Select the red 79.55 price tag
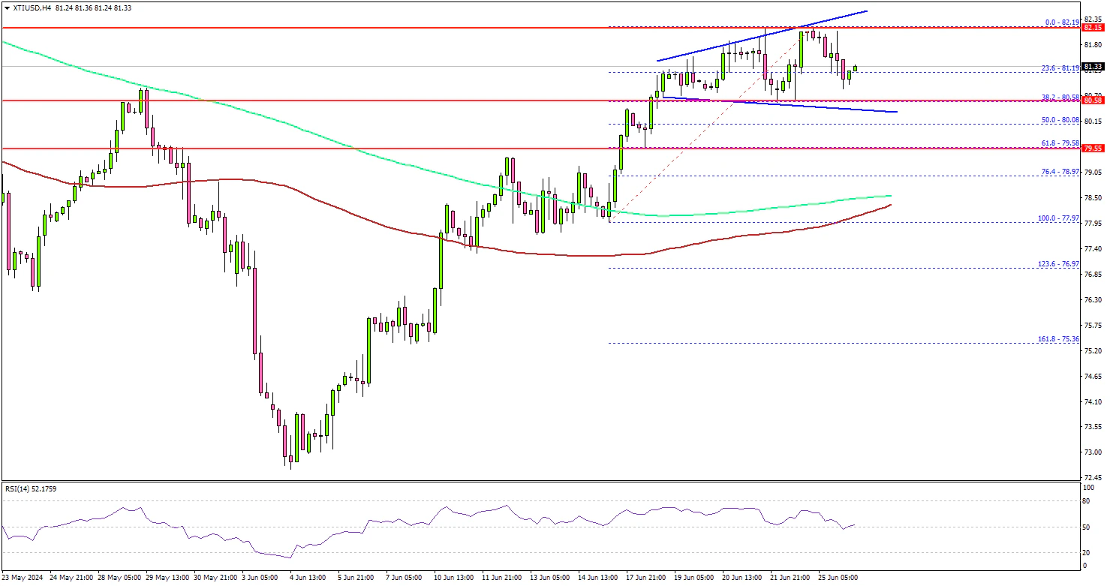 (x=1093, y=149)
